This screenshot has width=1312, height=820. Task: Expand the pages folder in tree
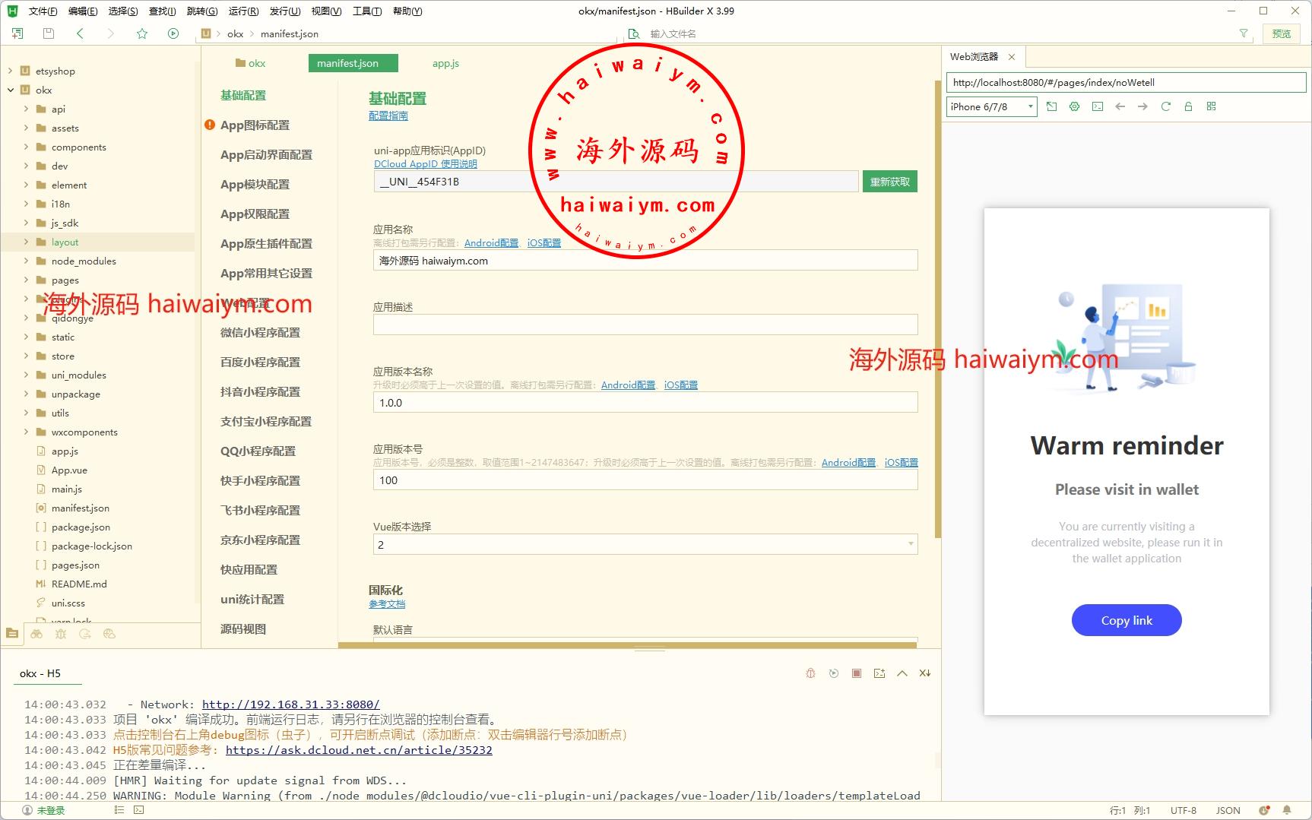pyautogui.click(x=27, y=280)
